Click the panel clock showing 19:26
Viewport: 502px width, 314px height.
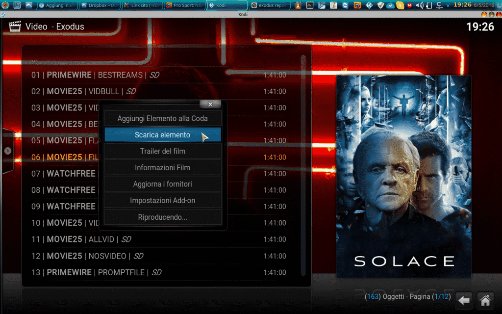click(462, 5)
